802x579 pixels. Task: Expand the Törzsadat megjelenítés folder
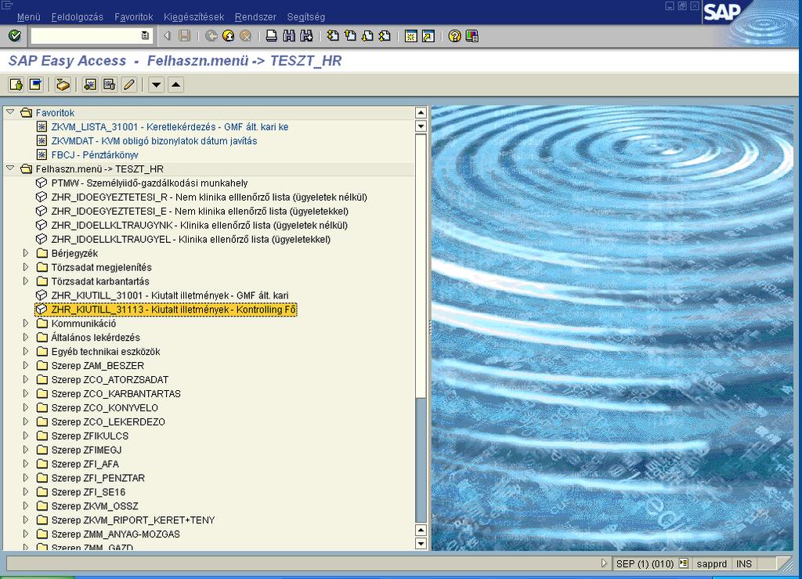26,266
